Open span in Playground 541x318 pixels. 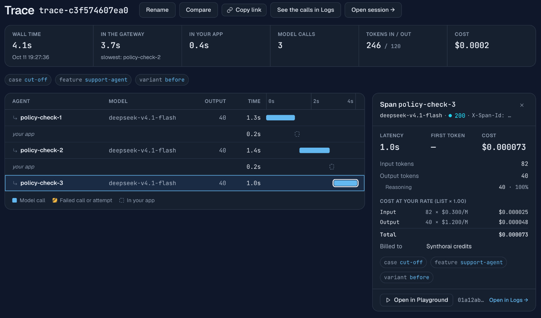(417, 300)
